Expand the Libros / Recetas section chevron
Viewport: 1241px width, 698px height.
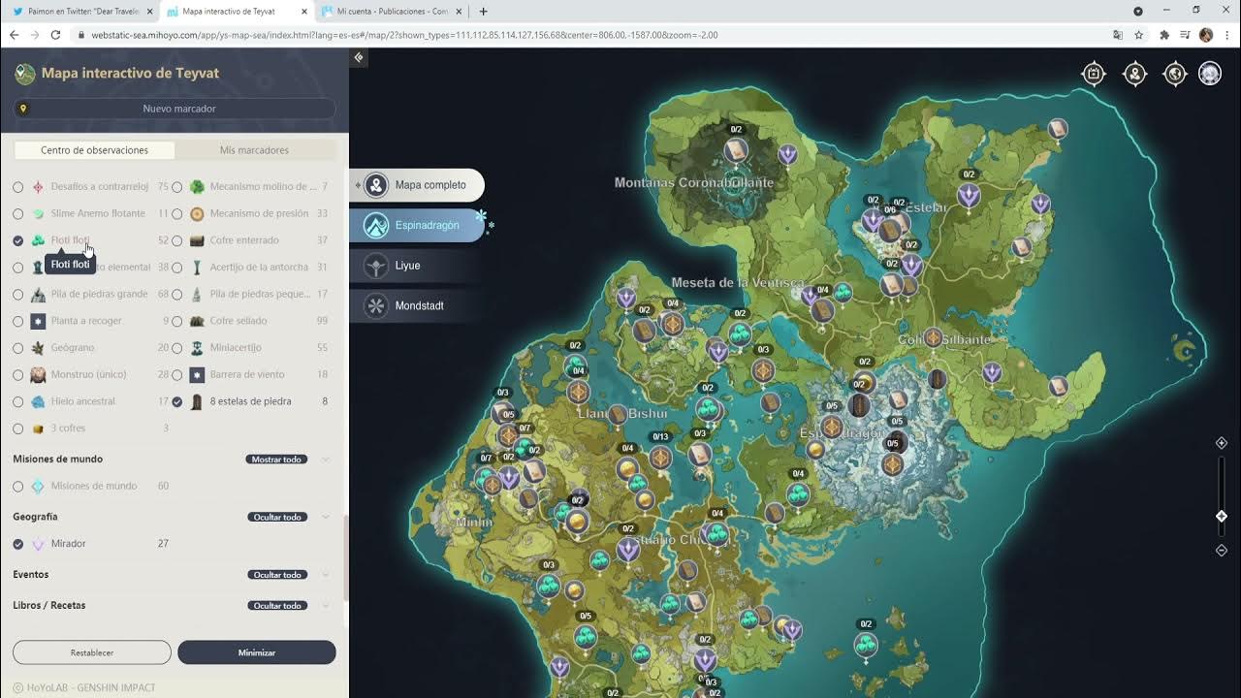tap(326, 606)
